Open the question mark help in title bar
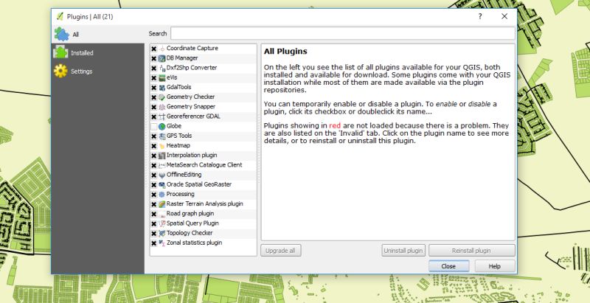This screenshot has height=303, width=590. coord(480,16)
